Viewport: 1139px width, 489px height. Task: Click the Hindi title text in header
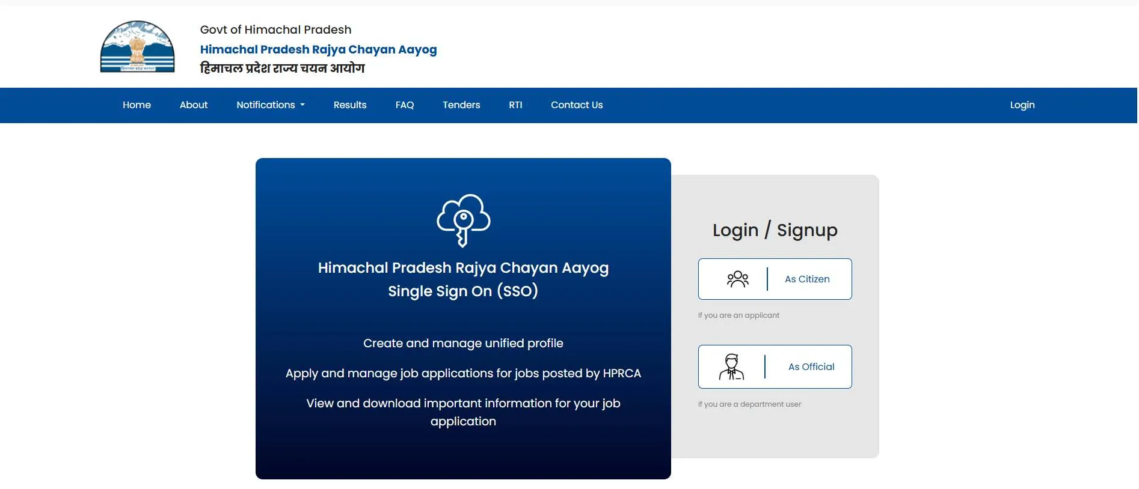tap(282, 68)
